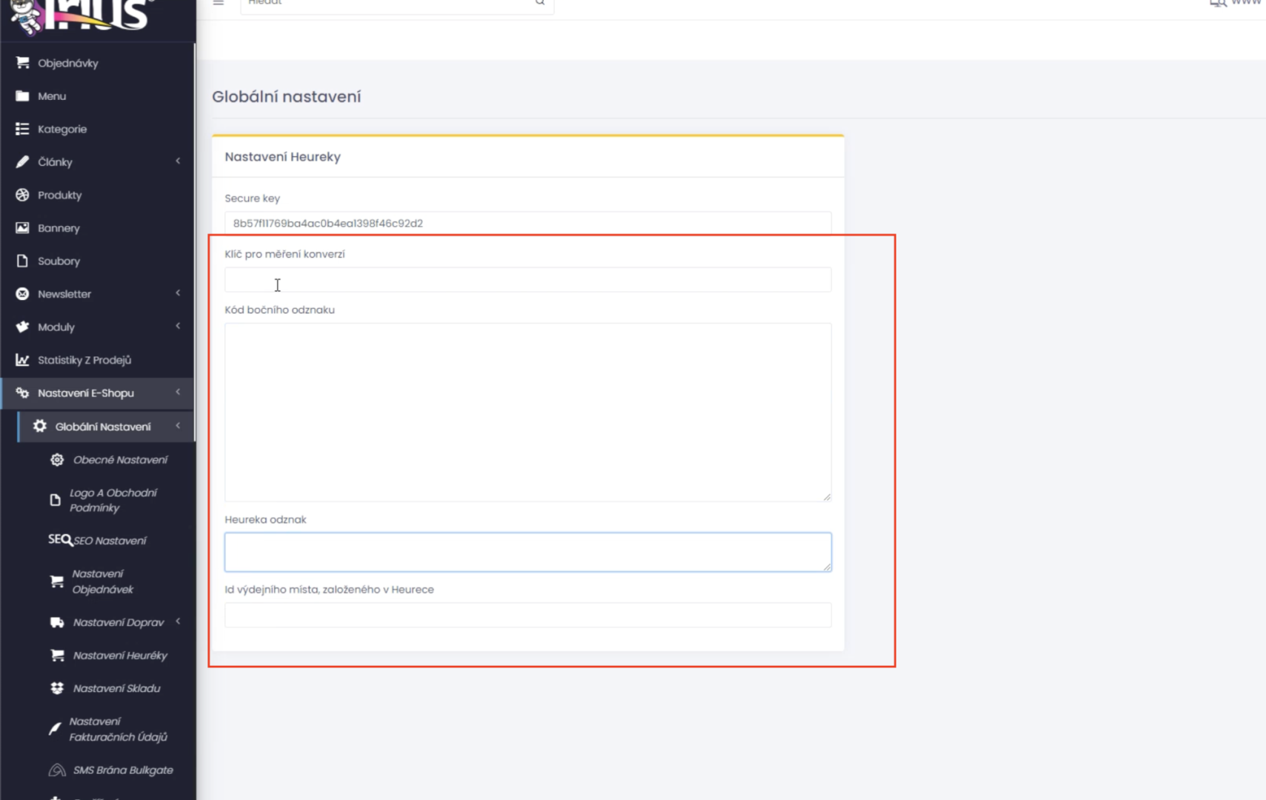Click the Logo A Obchodní Podmínky file icon

tap(56, 500)
